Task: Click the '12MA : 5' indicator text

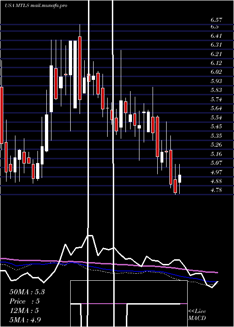Action: click(x=24, y=311)
